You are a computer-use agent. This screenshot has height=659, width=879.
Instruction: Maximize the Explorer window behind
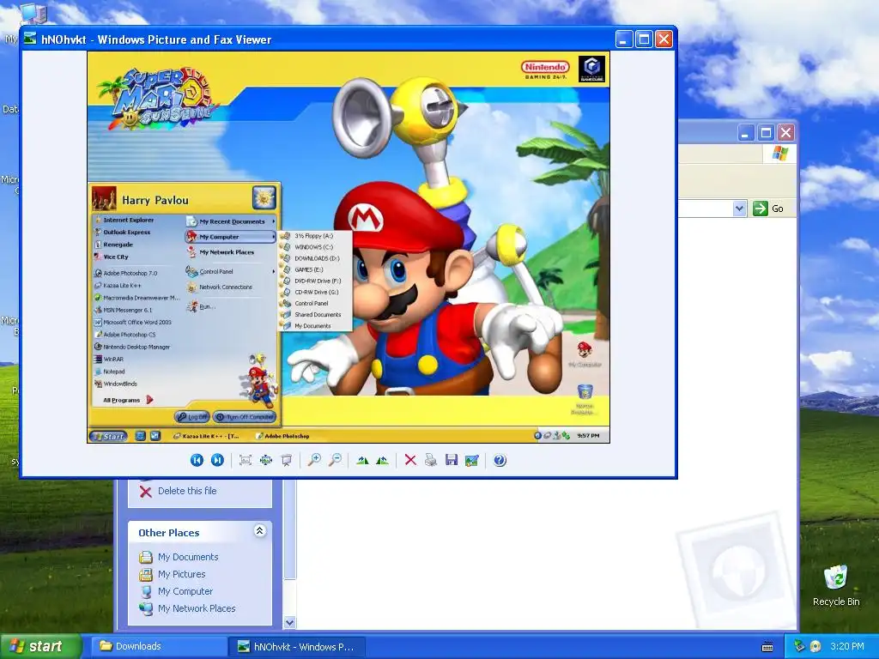tap(766, 133)
